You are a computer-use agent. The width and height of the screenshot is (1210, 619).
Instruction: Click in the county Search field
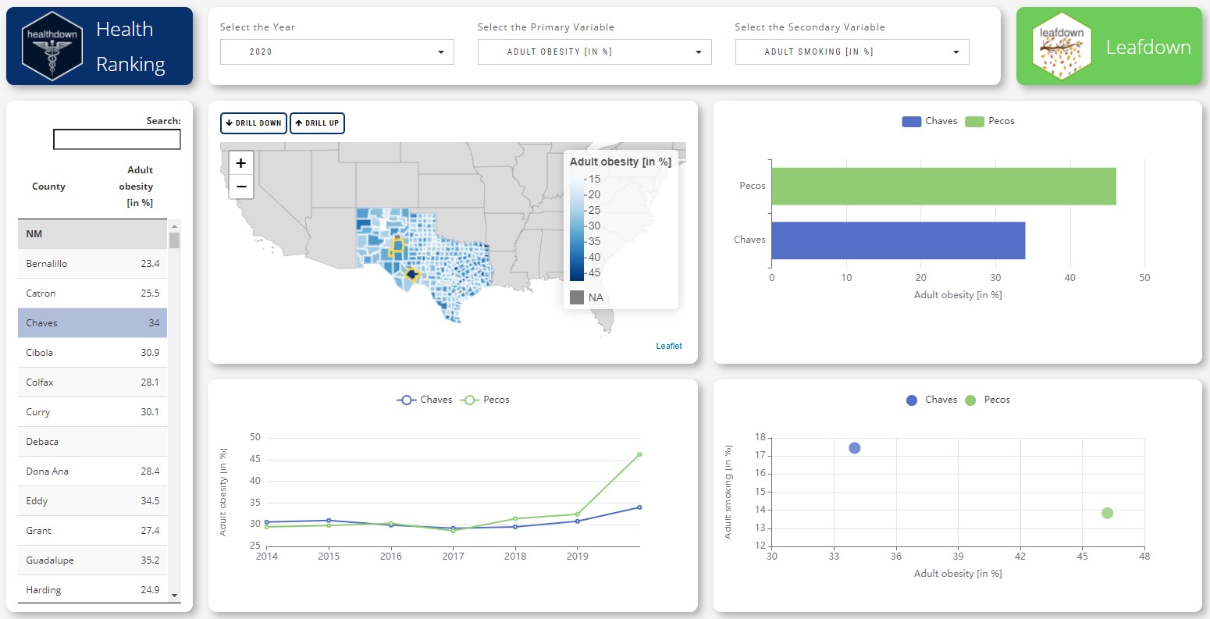(x=117, y=140)
